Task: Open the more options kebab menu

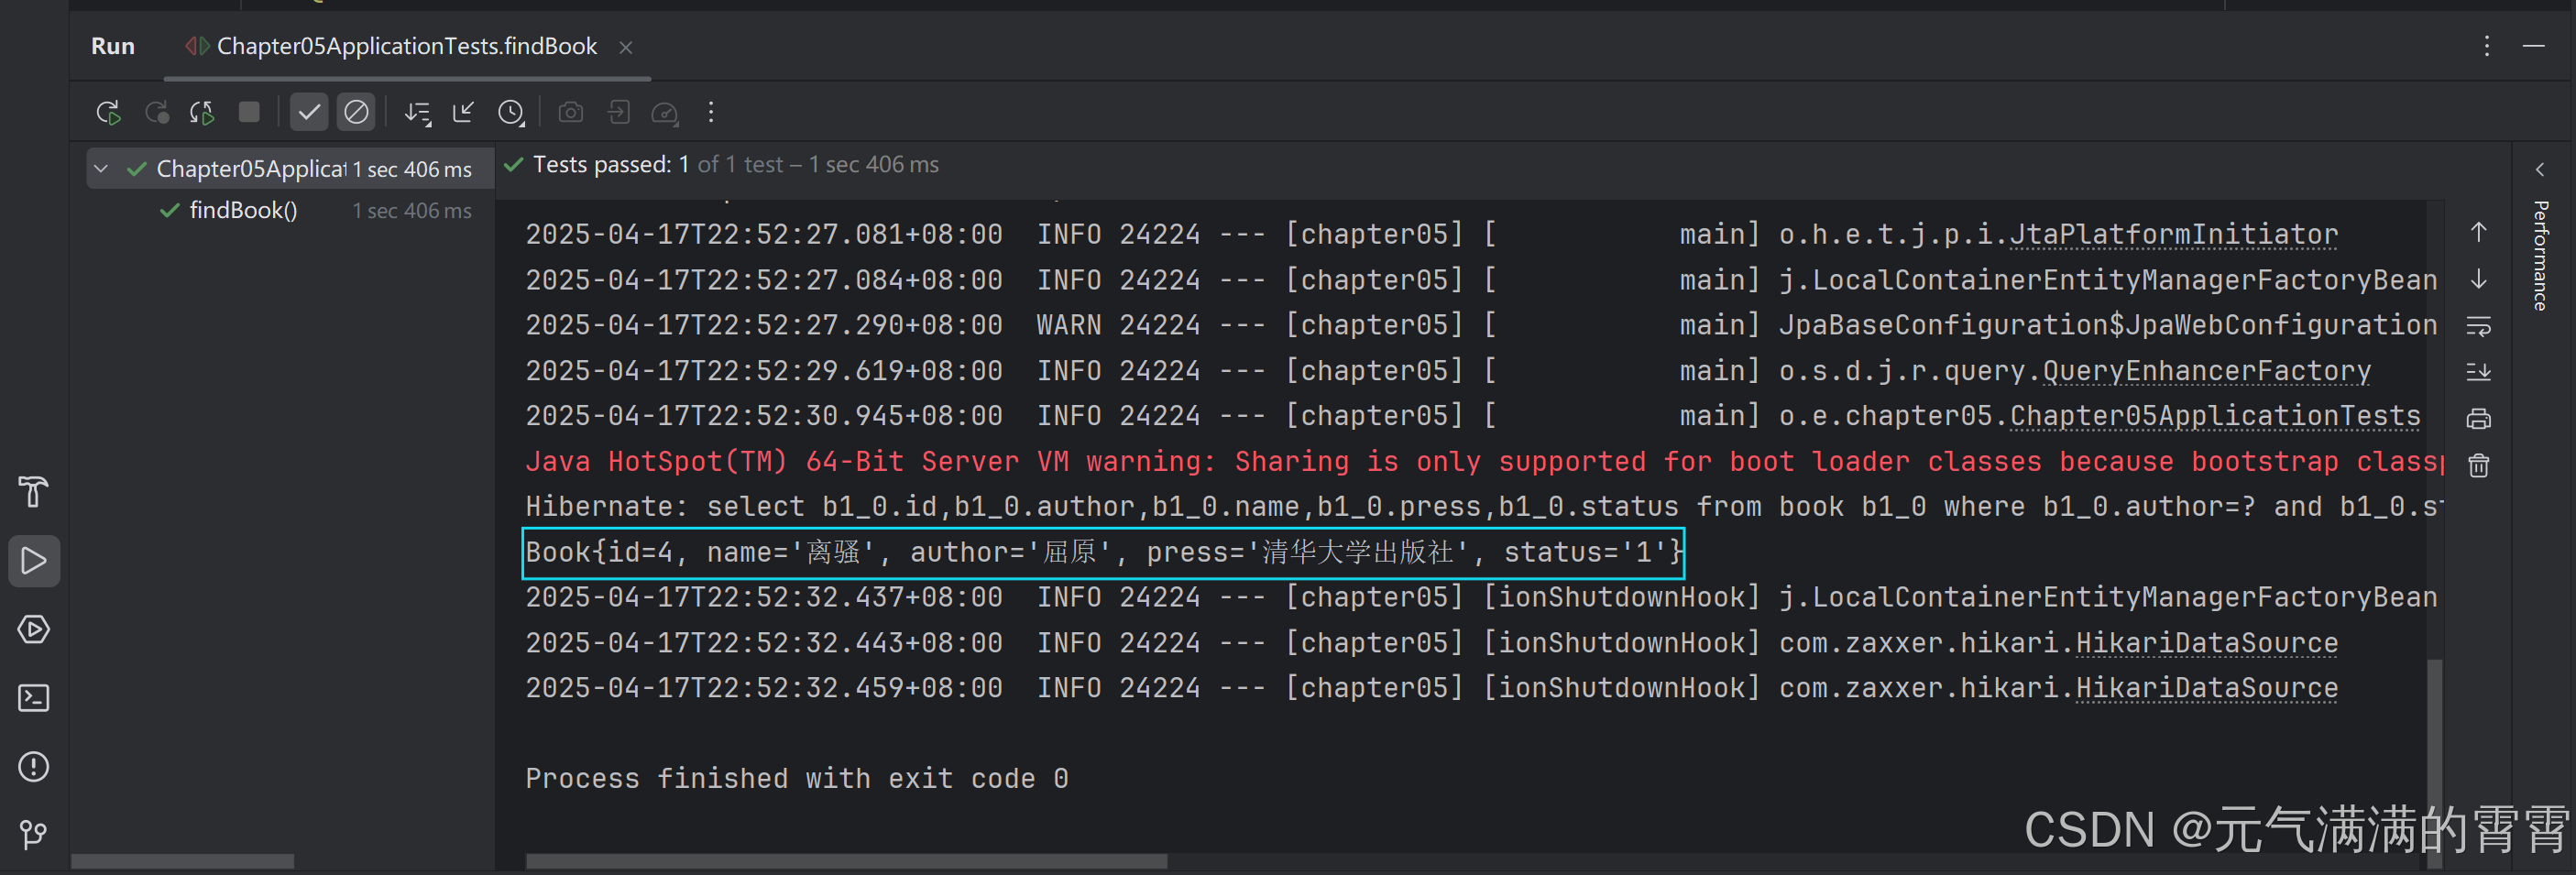Action: [710, 112]
